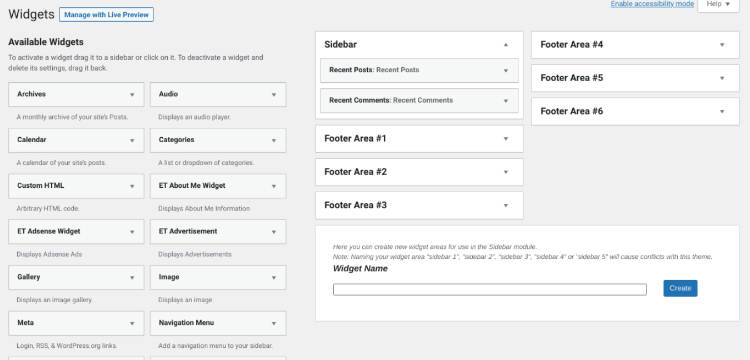
Task: Click Manage with Live Preview button
Action: pyautogui.click(x=106, y=15)
